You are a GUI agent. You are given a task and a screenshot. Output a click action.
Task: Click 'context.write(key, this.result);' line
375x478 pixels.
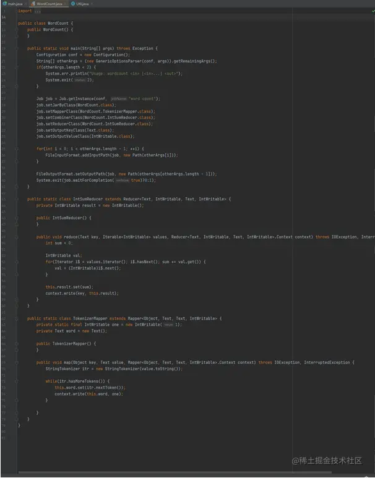(82, 293)
